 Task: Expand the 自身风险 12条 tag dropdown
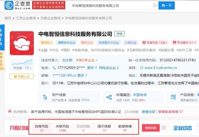(x=154, y=43)
